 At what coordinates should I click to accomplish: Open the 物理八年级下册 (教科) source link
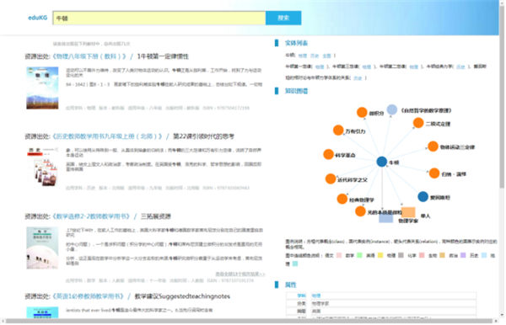89,56
